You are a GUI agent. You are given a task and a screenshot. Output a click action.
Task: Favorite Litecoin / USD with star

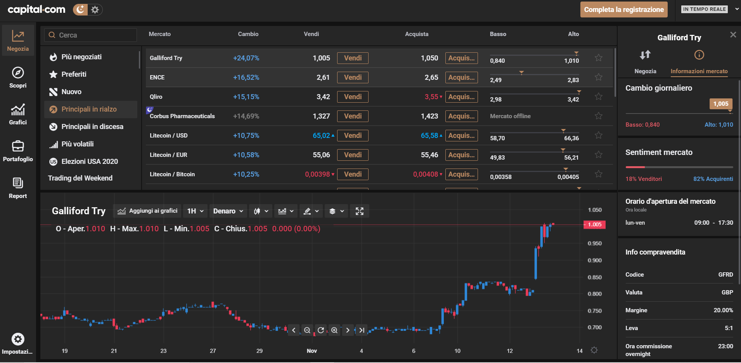pos(599,135)
